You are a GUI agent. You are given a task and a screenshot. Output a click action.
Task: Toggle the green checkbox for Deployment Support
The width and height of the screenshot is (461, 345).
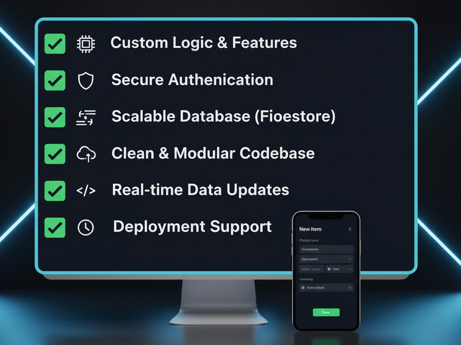55,227
